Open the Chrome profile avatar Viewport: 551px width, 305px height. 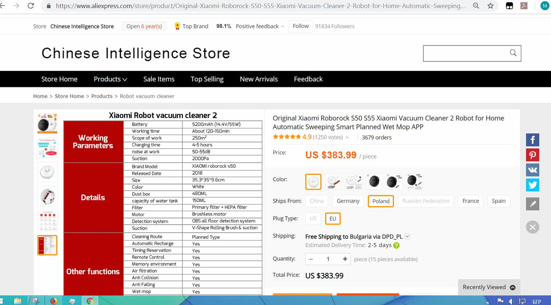coord(545,6)
